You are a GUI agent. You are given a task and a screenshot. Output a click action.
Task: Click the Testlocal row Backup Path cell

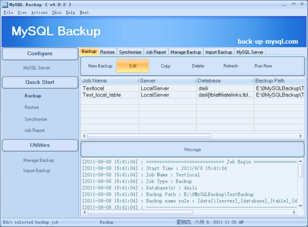279,88
